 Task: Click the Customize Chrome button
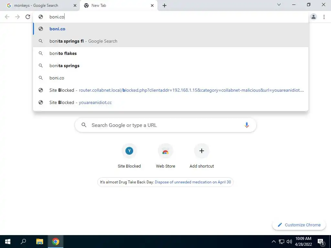pos(299,225)
